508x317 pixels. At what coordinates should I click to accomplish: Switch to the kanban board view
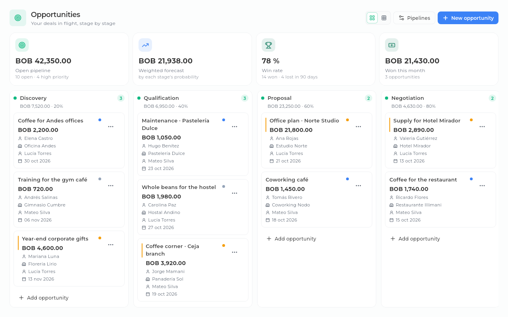click(372, 18)
